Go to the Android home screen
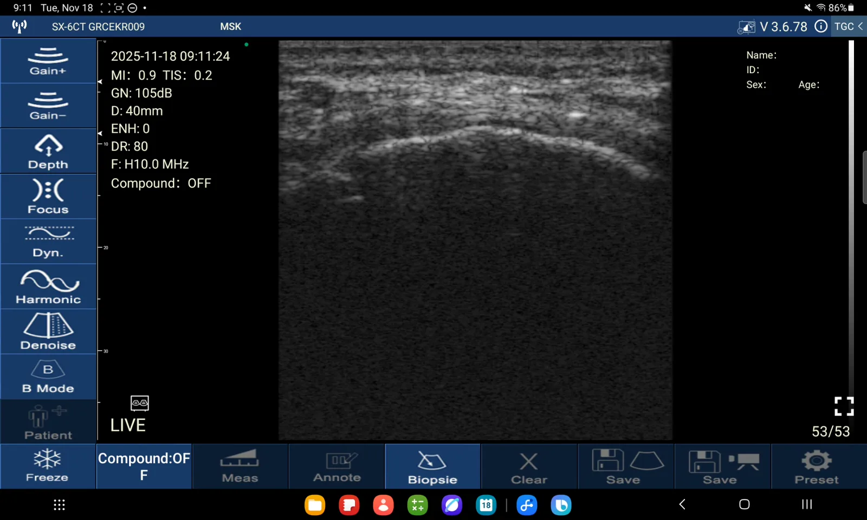 tap(745, 504)
